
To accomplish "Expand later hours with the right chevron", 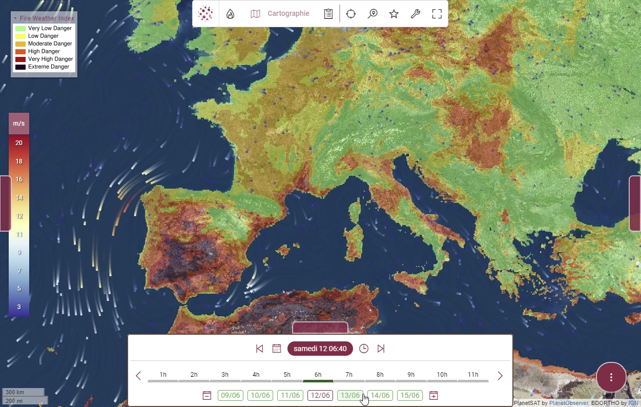I will [x=500, y=375].
